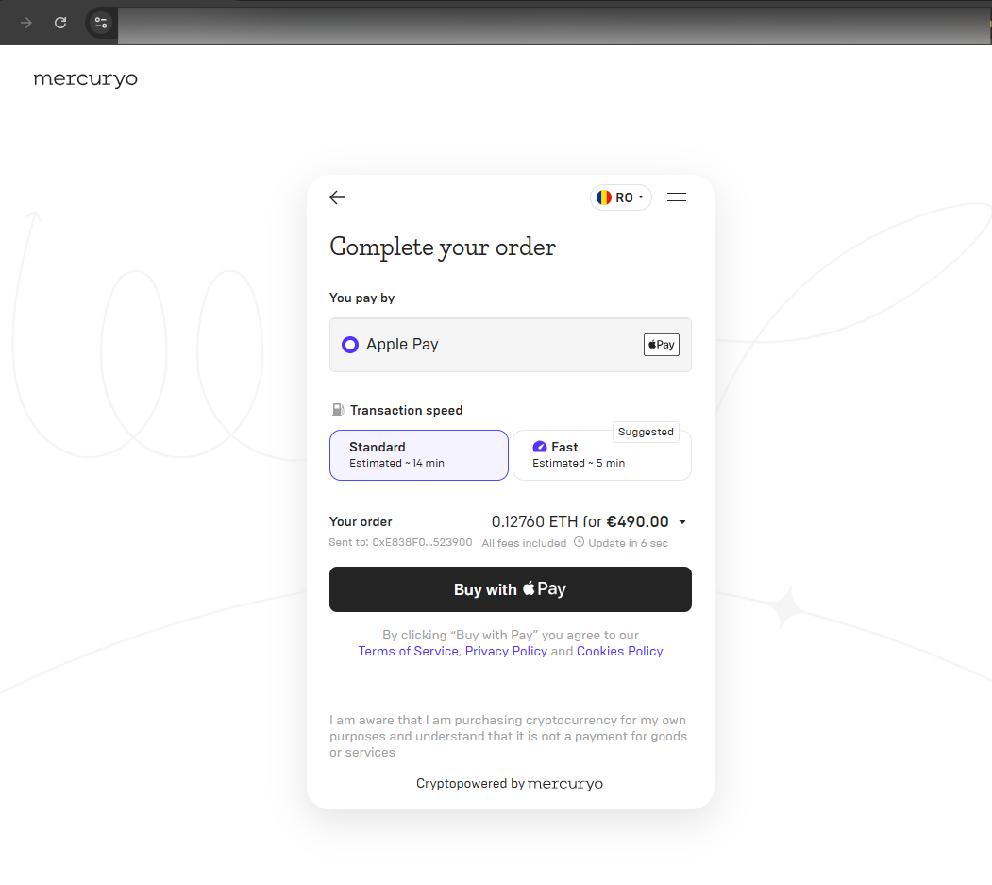The image size is (992, 885).
Task: Click the browser reload button
Action: click(60, 23)
